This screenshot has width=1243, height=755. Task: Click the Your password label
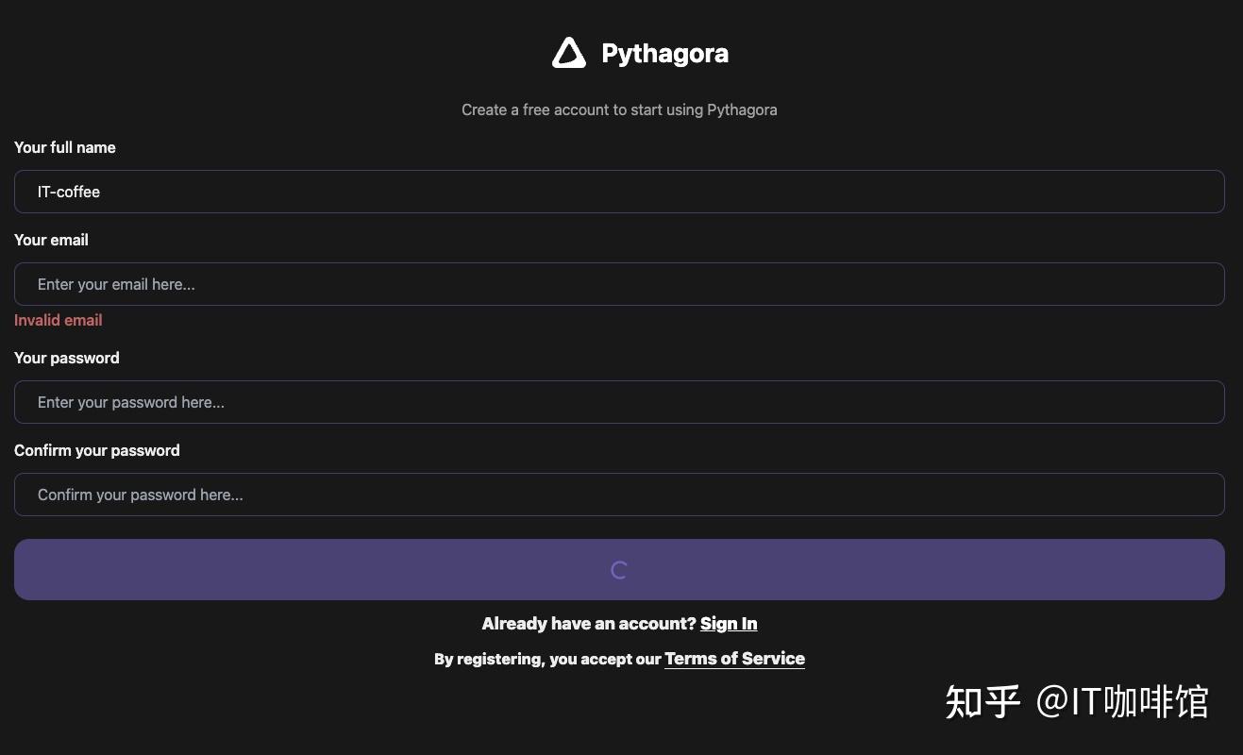pyautogui.click(x=66, y=358)
